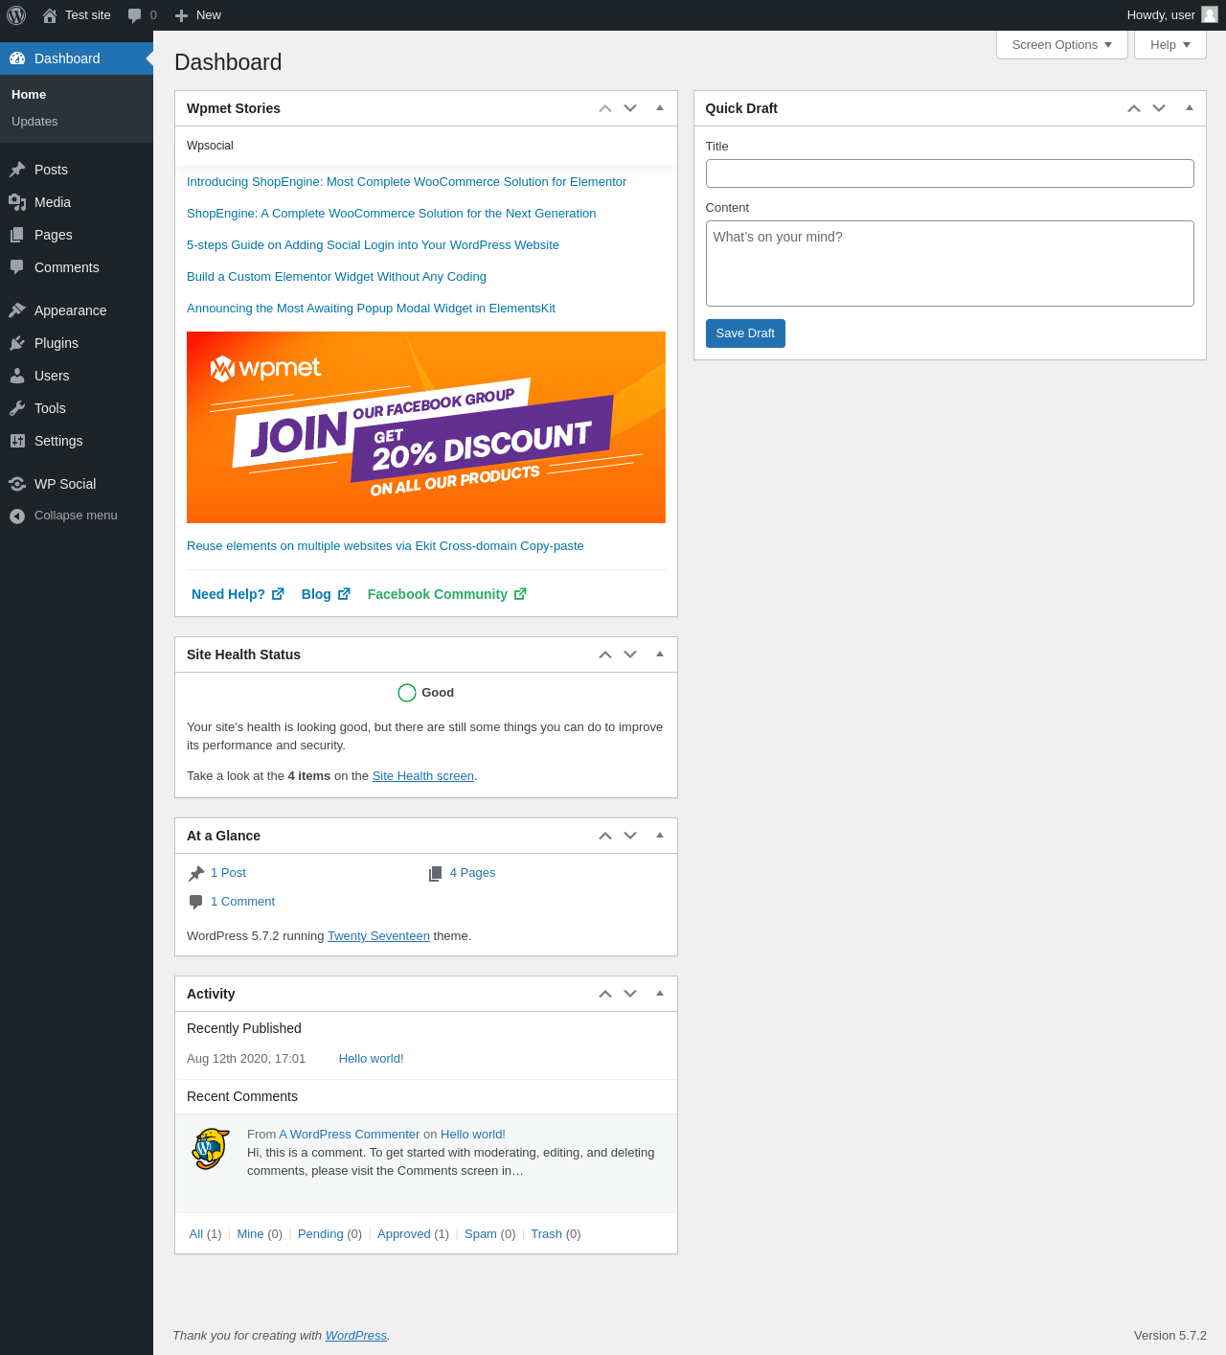Move Wpmet Stories widget down
1226x1355 pixels.
630,108
